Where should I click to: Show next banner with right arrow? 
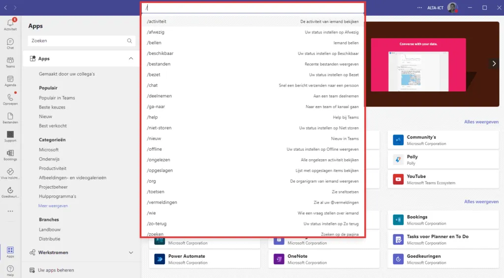coord(494,63)
